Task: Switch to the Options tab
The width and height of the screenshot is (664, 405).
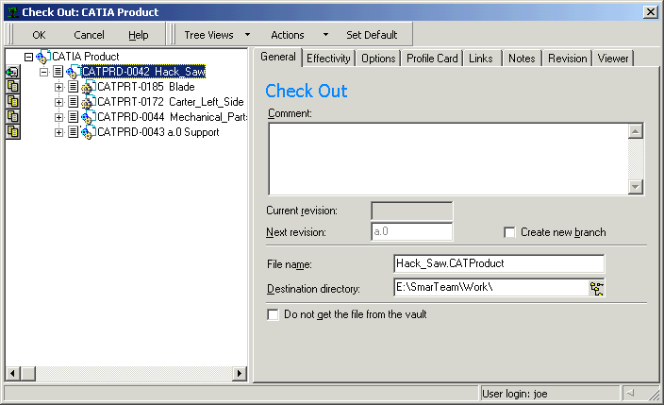Action: pyautogui.click(x=378, y=59)
